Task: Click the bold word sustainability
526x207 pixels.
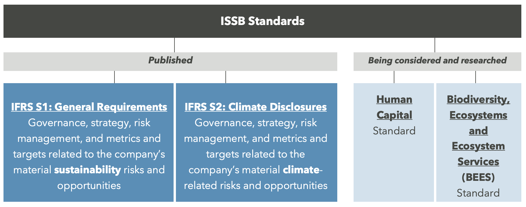Action: pos(87,169)
